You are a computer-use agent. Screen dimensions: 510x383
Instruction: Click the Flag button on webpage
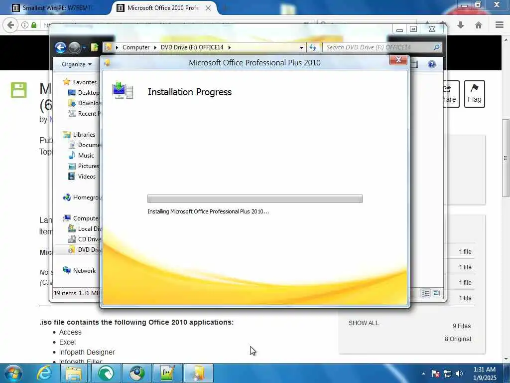point(474,94)
